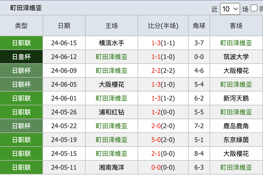Click the 类型 column header
Image resolution: width=263 pixels, height=175 pixels.
point(21,26)
